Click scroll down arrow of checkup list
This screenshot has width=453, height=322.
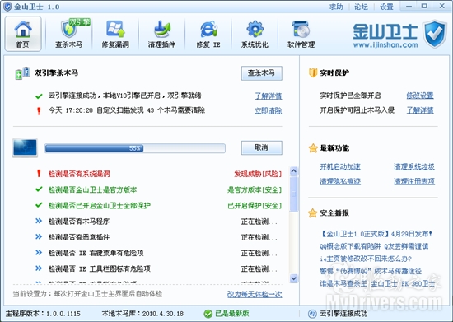[294, 278]
